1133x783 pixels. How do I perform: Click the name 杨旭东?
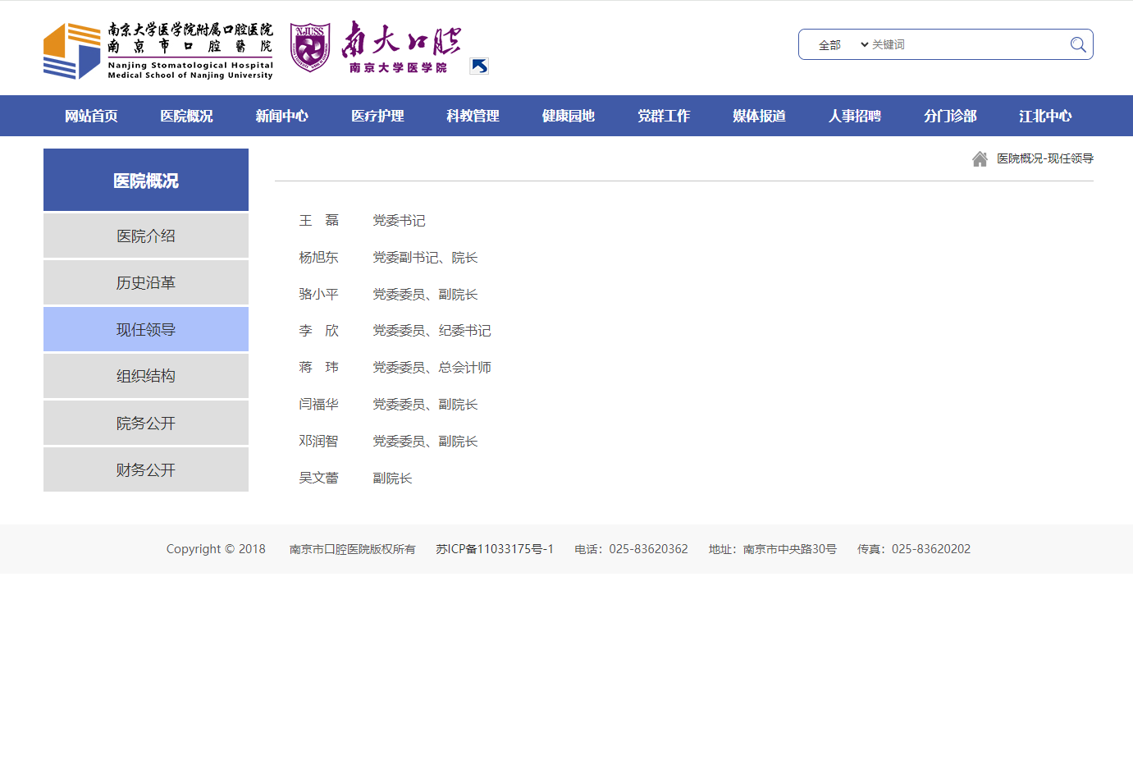(318, 257)
